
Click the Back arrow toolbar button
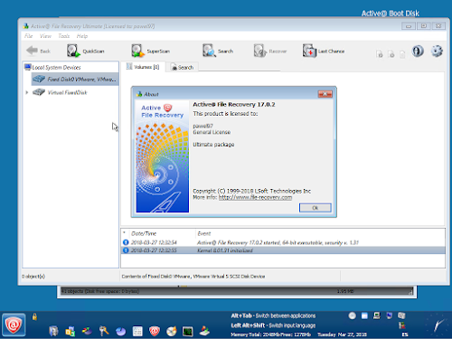pos(38,51)
